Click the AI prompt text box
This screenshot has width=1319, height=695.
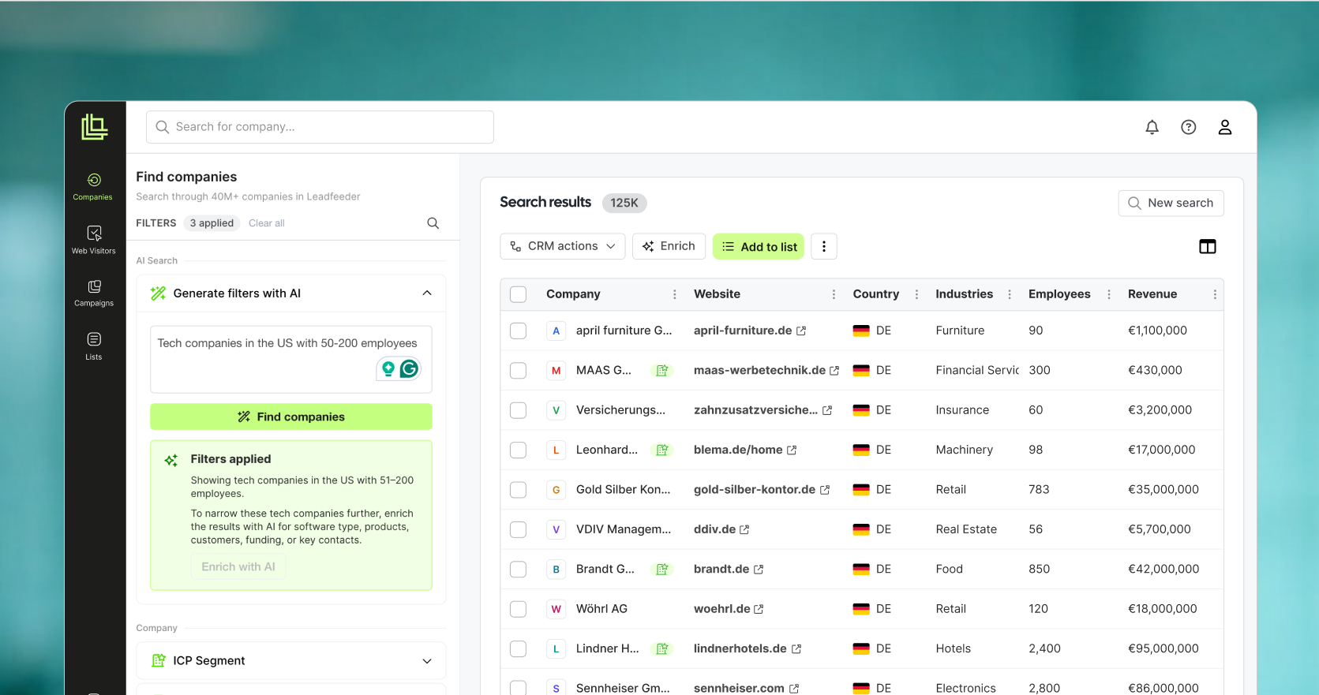click(x=291, y=359)
